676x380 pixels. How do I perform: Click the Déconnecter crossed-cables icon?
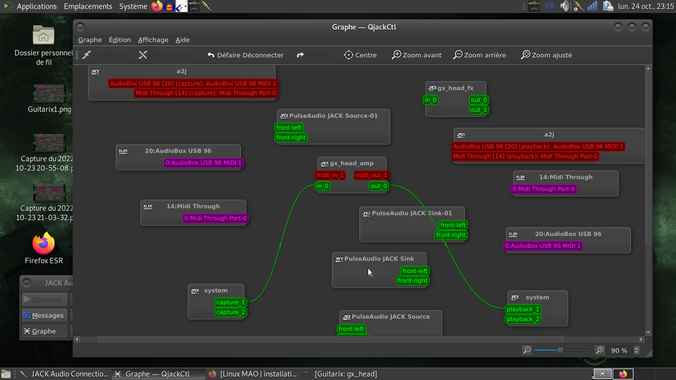[143, 55]
